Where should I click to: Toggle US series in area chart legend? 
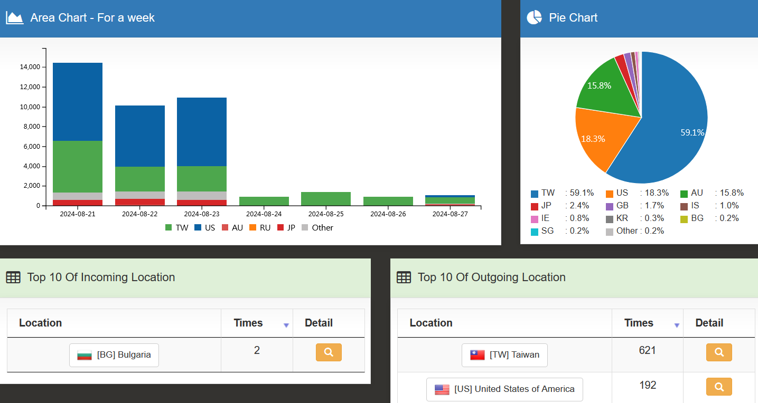point(204,228)
